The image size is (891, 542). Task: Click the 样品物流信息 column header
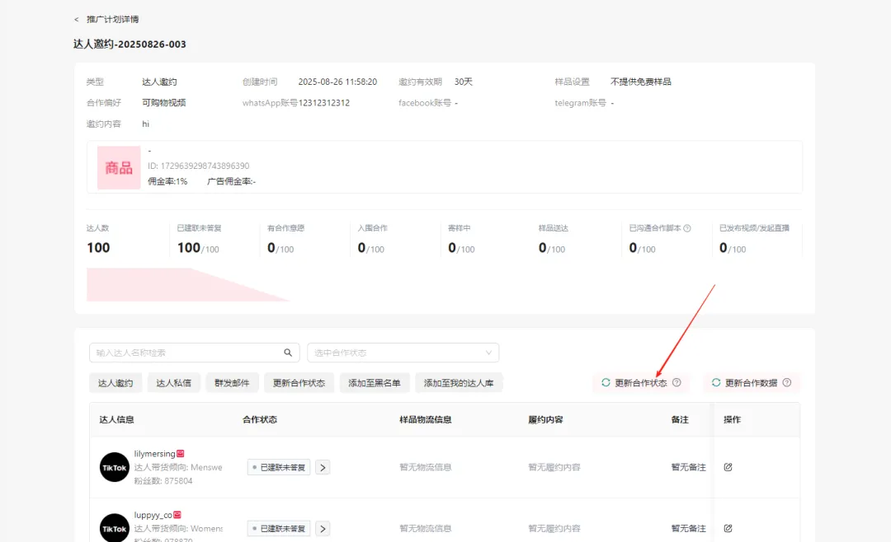point(425,419)
